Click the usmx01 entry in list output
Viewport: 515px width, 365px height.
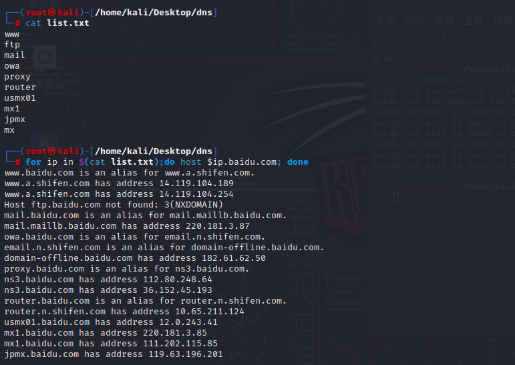20,98
